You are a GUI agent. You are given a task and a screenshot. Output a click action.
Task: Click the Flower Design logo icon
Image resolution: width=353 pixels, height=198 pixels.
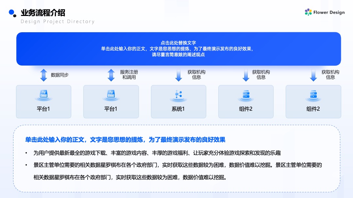point(308,12)
